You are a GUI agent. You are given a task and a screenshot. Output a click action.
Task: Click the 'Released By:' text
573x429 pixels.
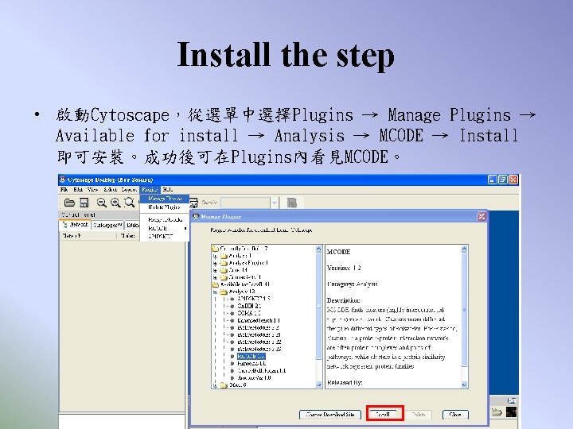pos(345,383)
